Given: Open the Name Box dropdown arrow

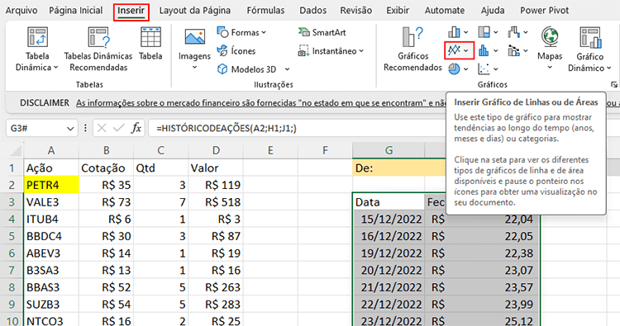Looking at the screenshot, I should tap(70, 128).
